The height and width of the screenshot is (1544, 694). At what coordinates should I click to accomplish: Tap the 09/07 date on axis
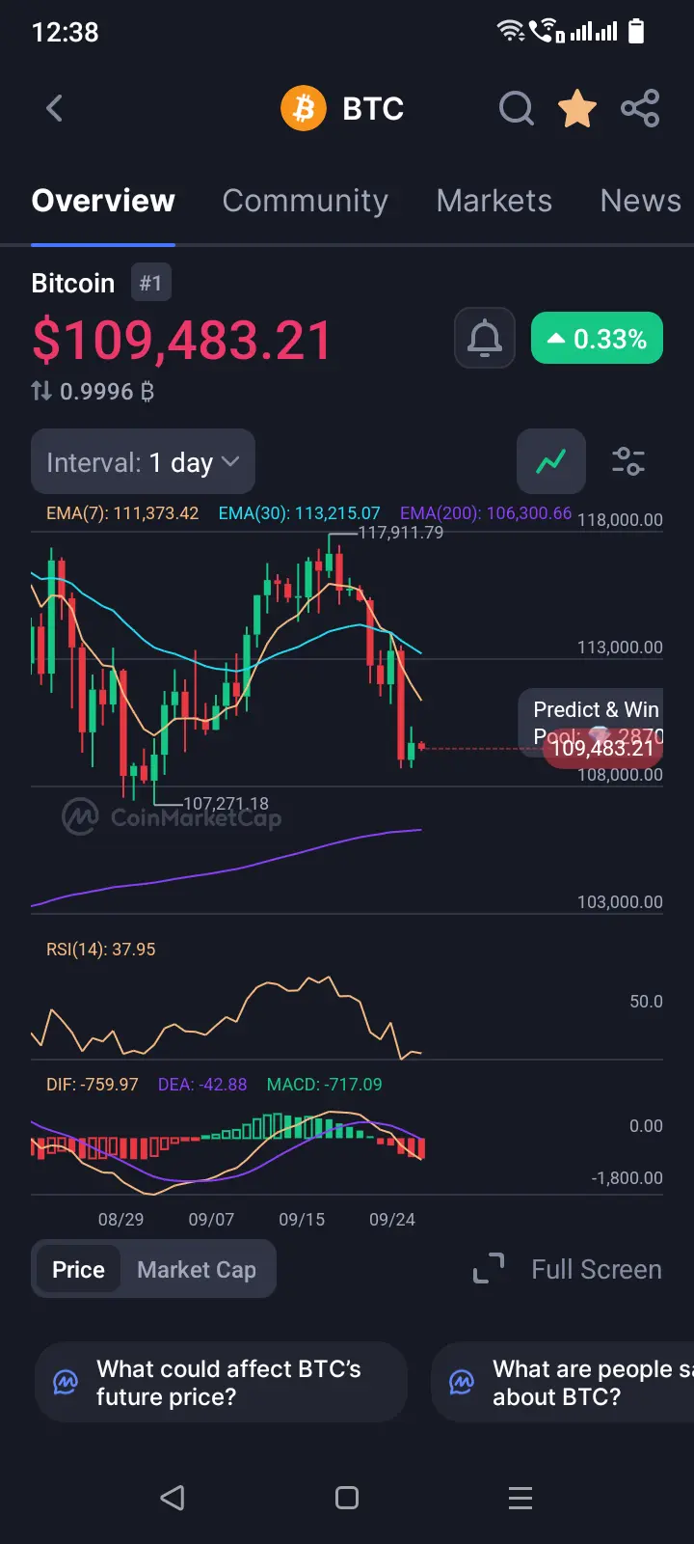point(211,1220)
